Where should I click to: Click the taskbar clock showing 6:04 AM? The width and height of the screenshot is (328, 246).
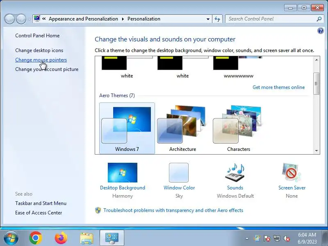point(307,238)
